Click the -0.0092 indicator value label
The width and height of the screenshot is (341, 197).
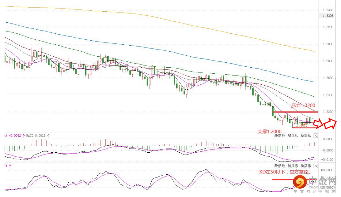[13, 136]
